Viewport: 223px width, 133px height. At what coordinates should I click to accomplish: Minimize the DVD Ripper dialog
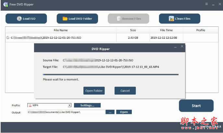(x=175, y=47)
